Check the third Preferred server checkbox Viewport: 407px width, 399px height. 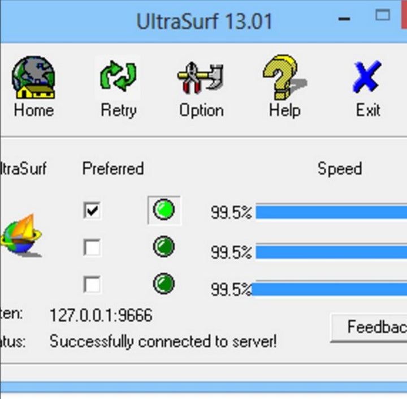click(92, 284)
